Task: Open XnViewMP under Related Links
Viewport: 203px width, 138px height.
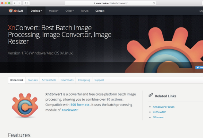Action: [x=159, y=112]
